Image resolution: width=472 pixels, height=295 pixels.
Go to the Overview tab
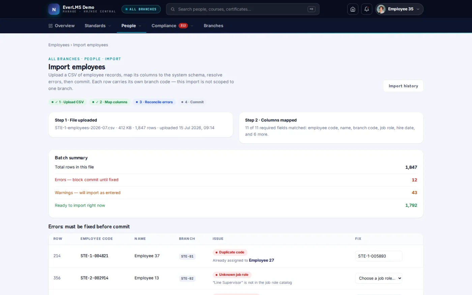61,26
